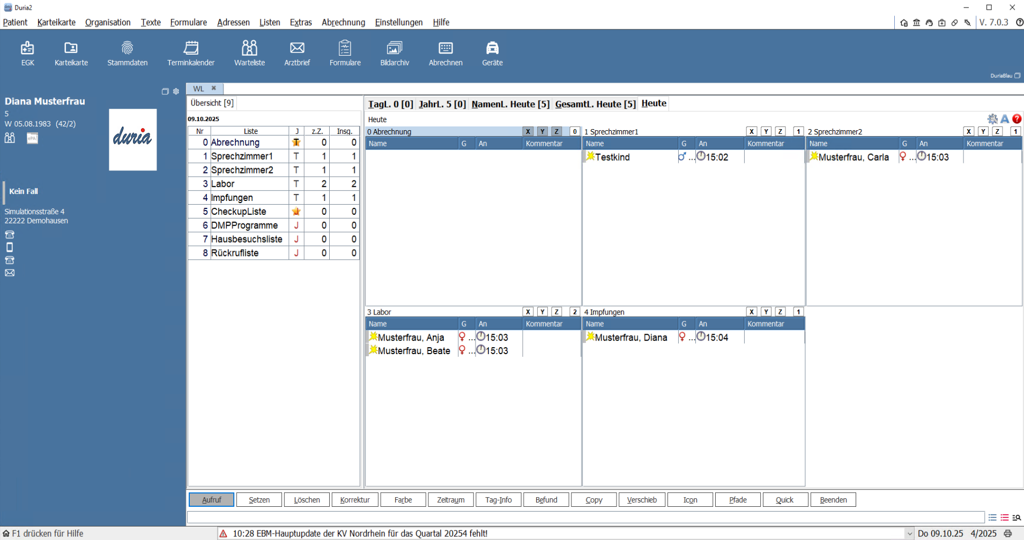Open Stammdaten fingerprint icon
Screen dimensions: 1024x540
click(127, 54)
